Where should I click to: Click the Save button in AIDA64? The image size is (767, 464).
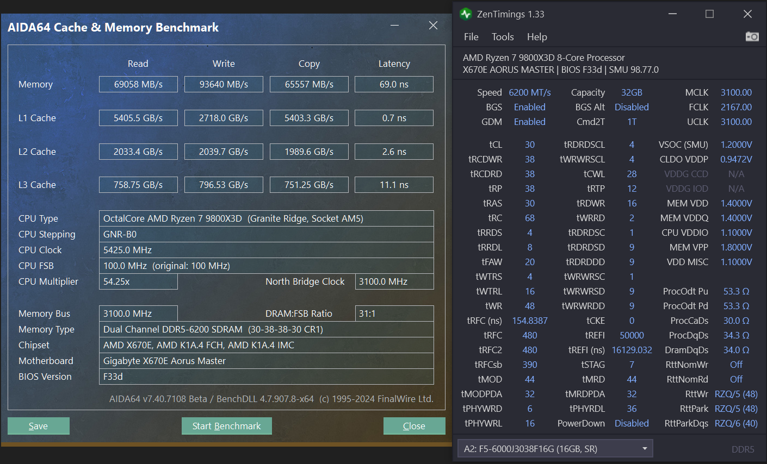[38, 425]
